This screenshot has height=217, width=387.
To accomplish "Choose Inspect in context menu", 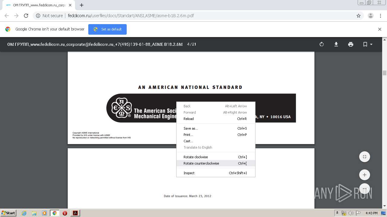I will pos(216,173).
